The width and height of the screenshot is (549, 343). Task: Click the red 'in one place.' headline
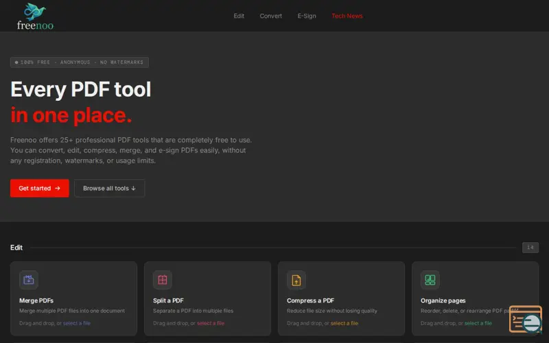tap(71, 115)
